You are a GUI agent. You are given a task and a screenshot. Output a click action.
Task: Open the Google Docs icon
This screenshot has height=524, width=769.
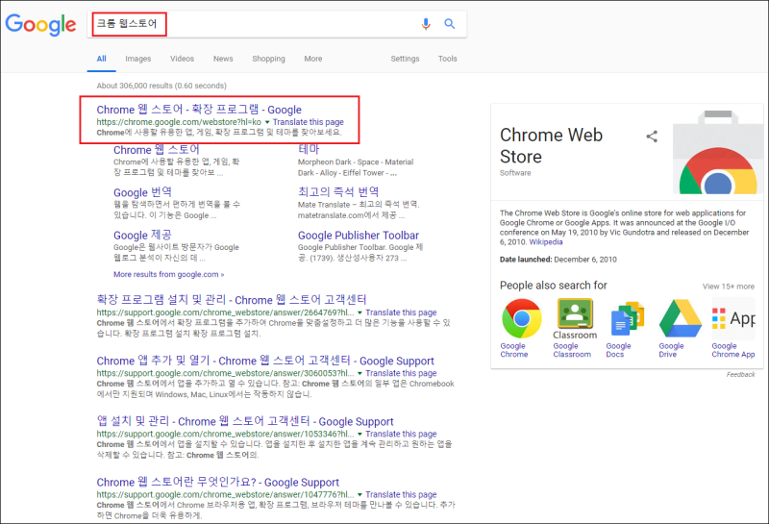tap(628, 319)
